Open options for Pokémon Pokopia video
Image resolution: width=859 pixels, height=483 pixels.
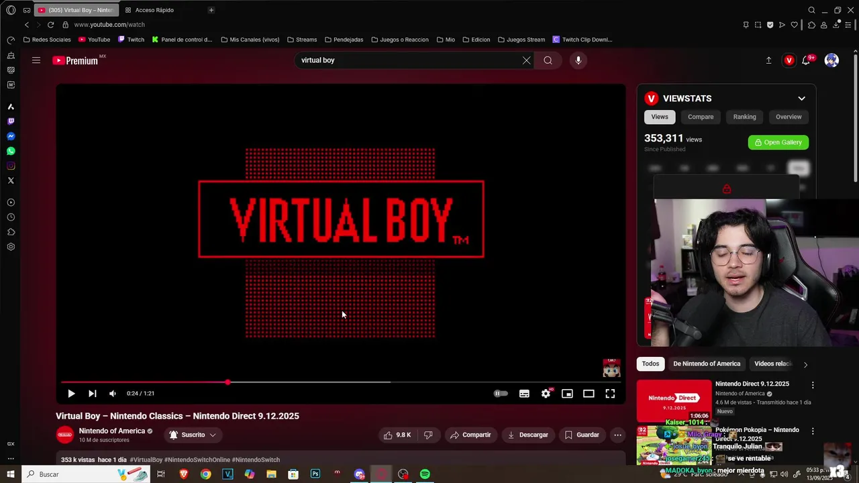pos(813,431)
